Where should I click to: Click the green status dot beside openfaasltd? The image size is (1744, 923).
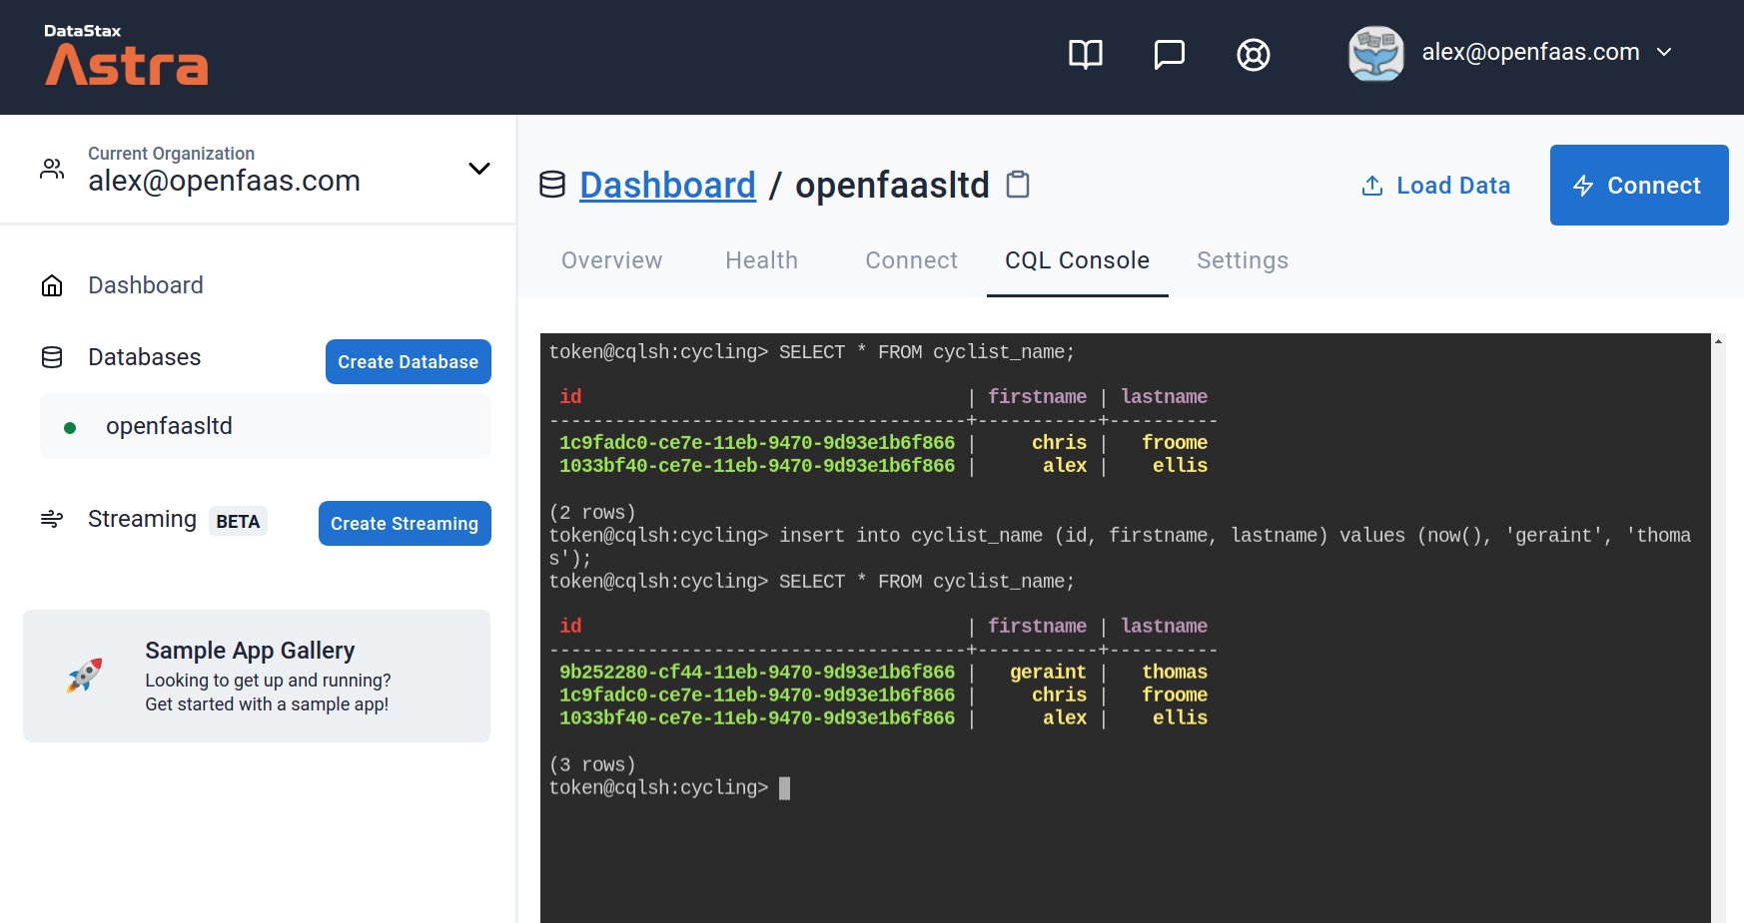coord(70,428)
